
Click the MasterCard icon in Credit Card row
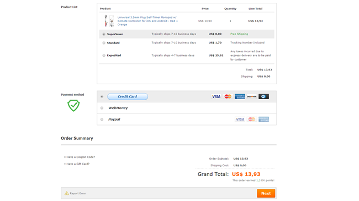tap(228, 96)
